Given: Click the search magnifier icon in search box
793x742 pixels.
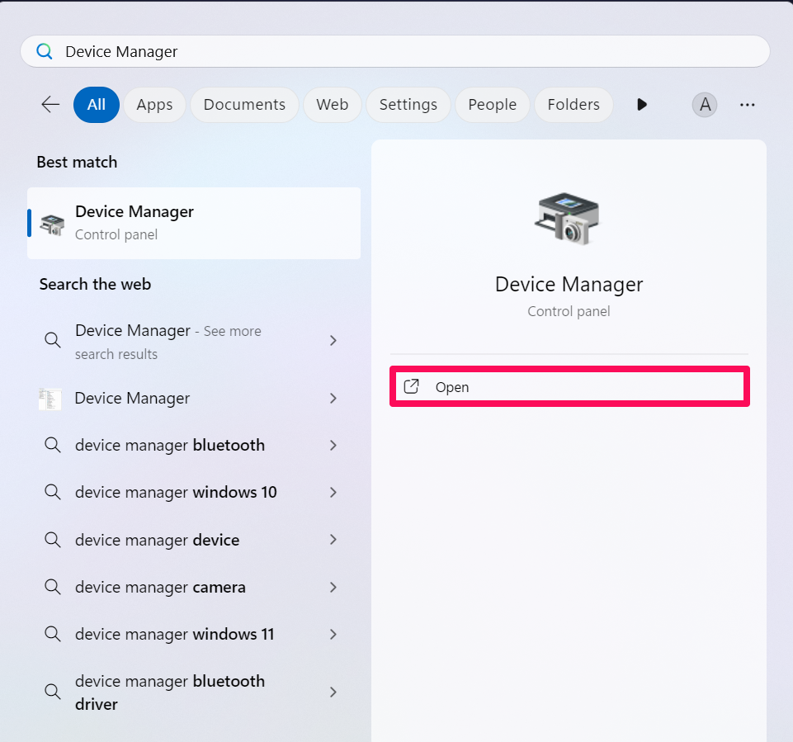Looking at the screenshot, I should tap(45, 51).
